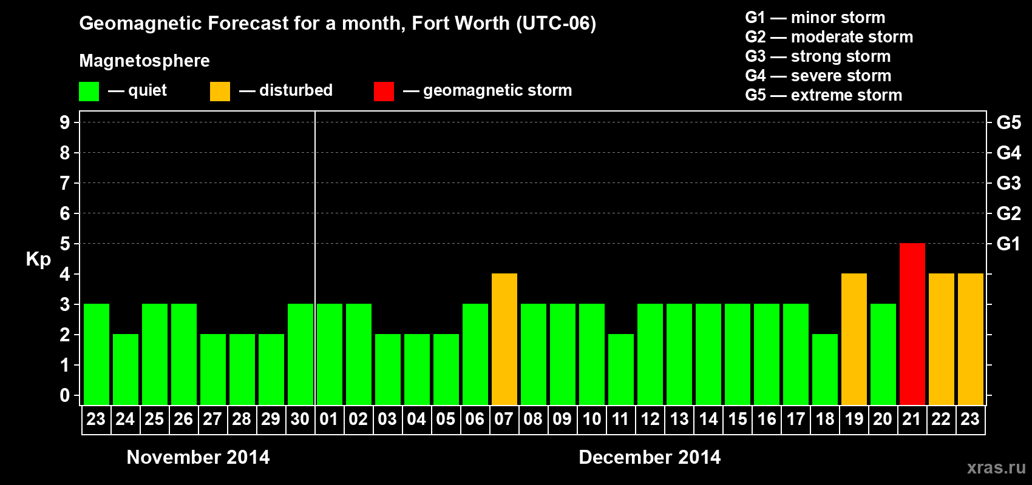Click the 'December 2014' month label
The width and height of the screenshot is (1032, 485).
tap(650, 457)
